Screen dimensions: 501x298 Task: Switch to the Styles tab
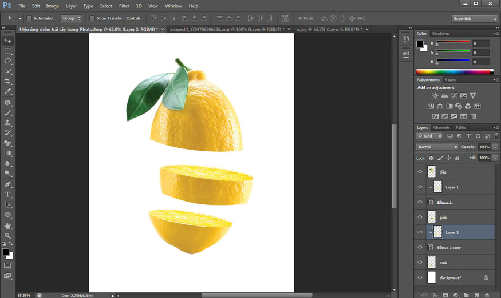[450, 80]
